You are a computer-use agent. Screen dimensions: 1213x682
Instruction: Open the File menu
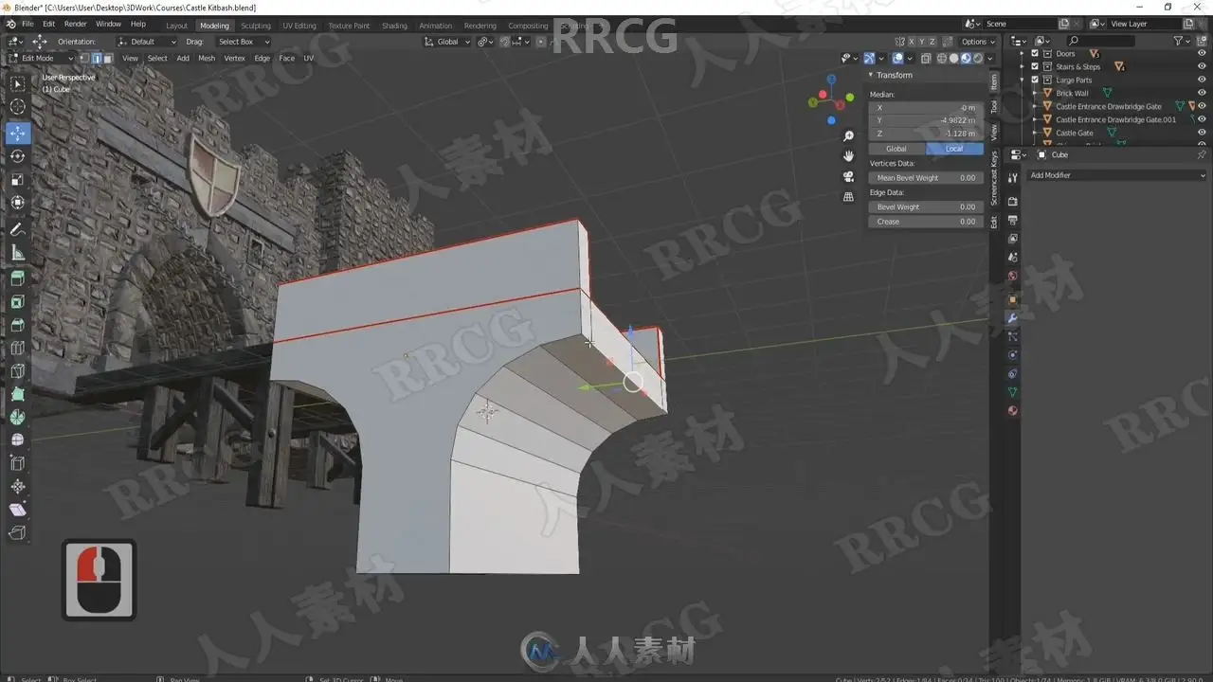pyautogui.click(x=27, y=24)
